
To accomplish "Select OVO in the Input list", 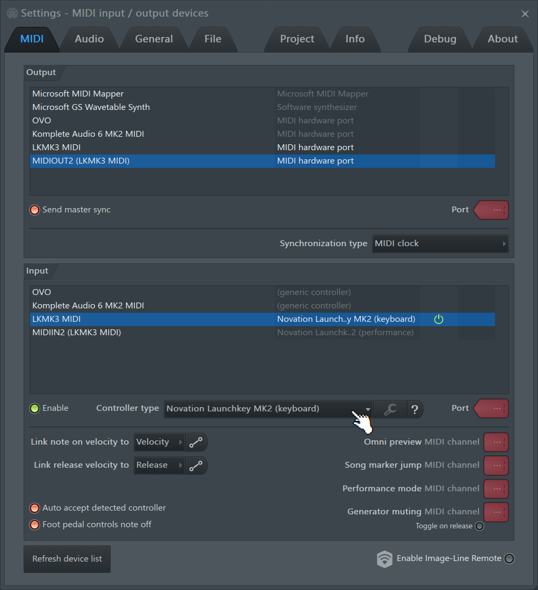I will [263, 292].
